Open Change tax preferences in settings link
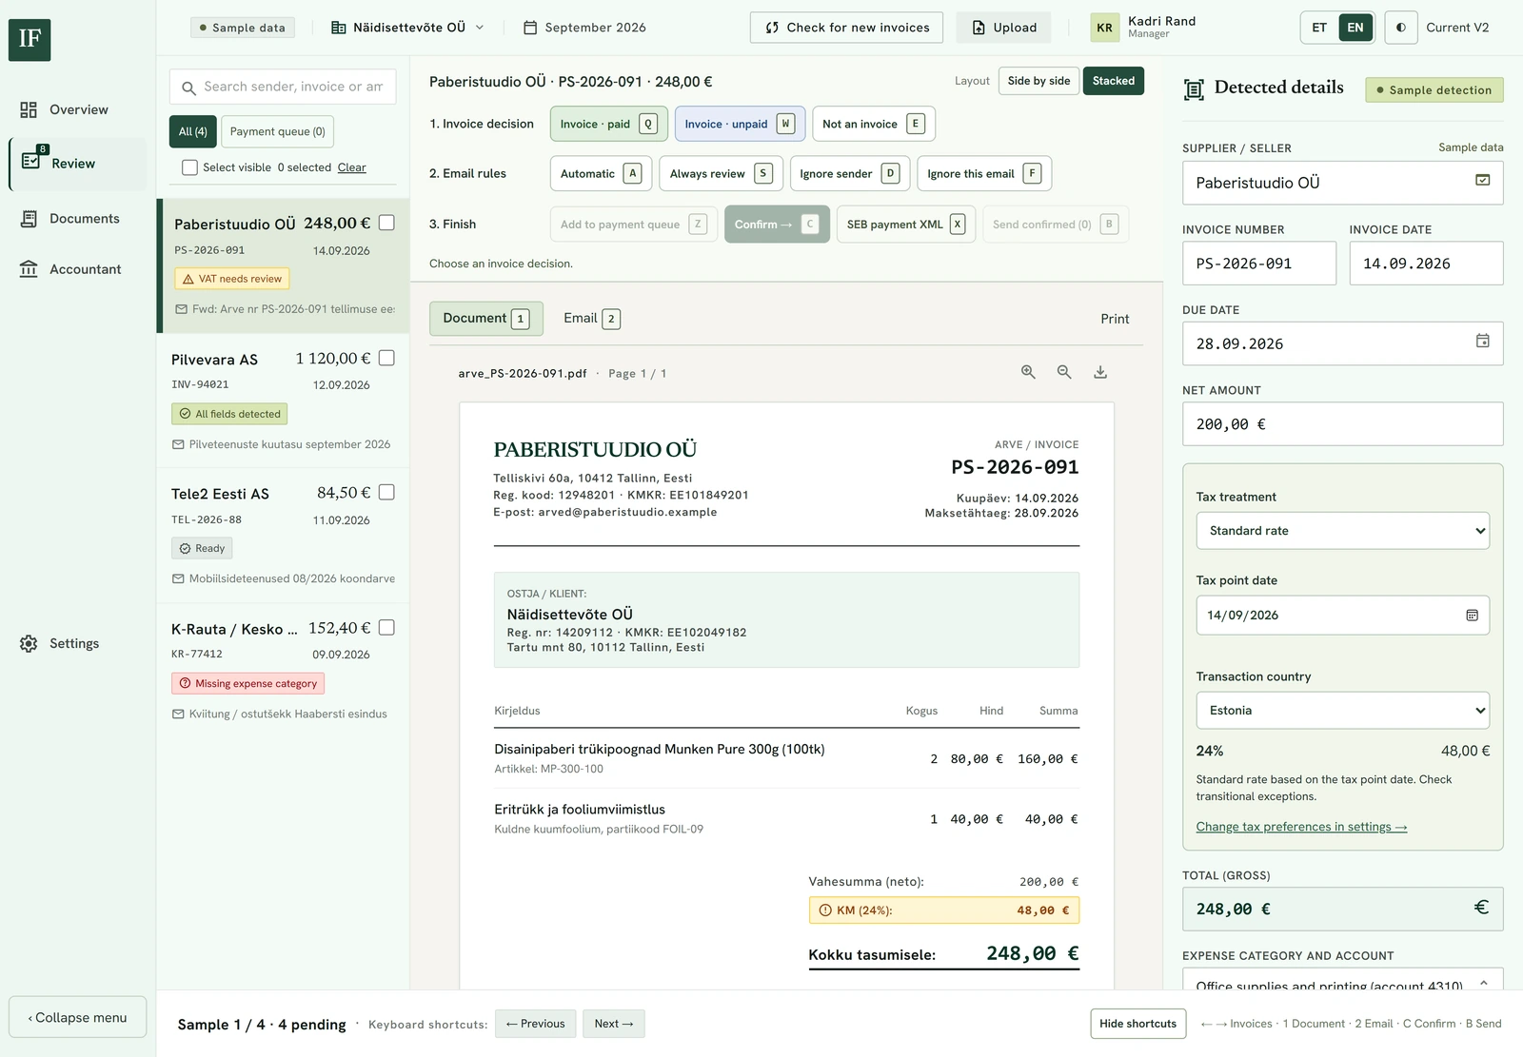The image size is (1523, 1057). 1301,827
